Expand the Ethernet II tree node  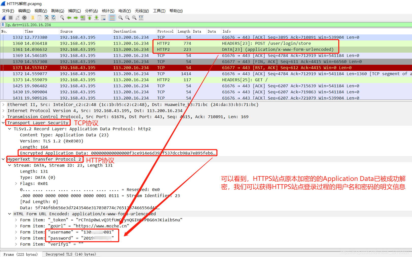click(x=3, y=104)
